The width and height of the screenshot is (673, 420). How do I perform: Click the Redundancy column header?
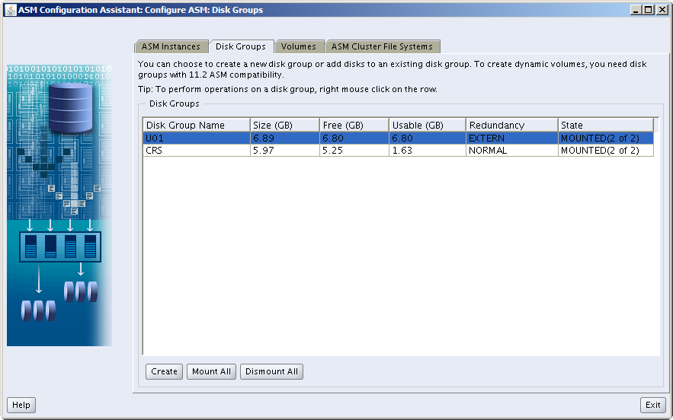click(511, 125)
